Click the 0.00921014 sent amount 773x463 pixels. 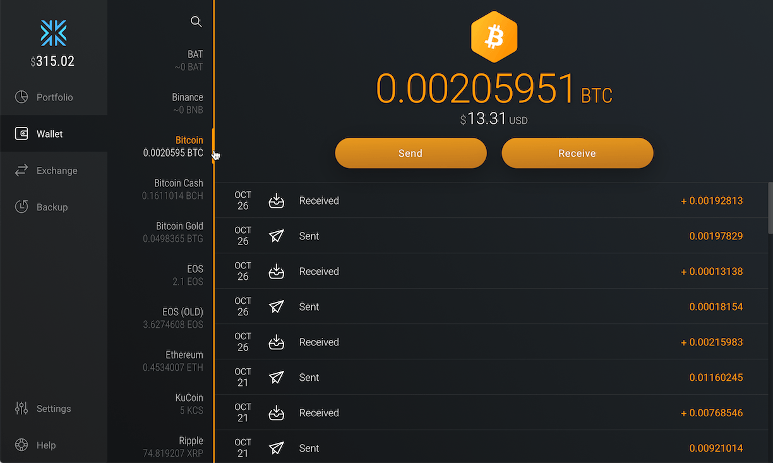point(716,448)
